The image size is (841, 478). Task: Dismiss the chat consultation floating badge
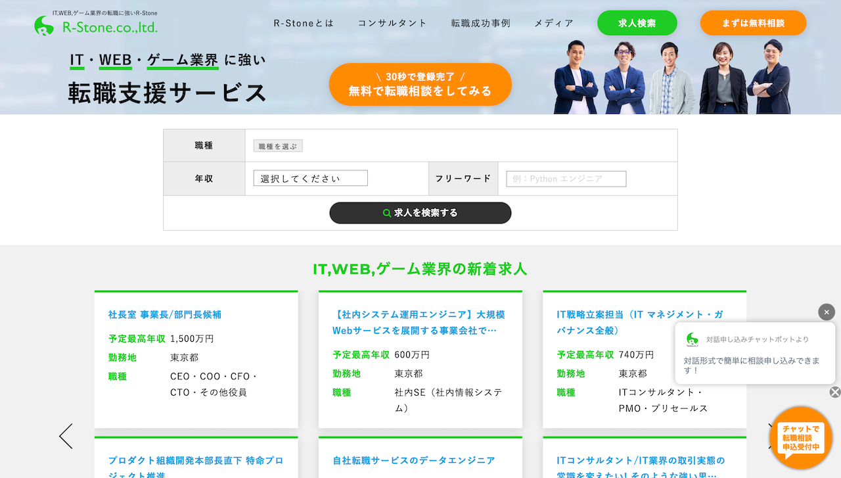pyautogui.click(x=834, y=393)
